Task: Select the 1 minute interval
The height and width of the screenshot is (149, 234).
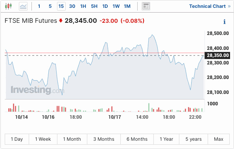Action: (39, 6)
